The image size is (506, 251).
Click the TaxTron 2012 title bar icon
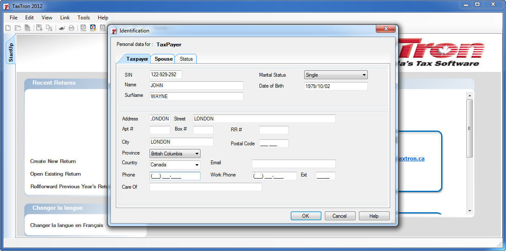pos(6,6)
